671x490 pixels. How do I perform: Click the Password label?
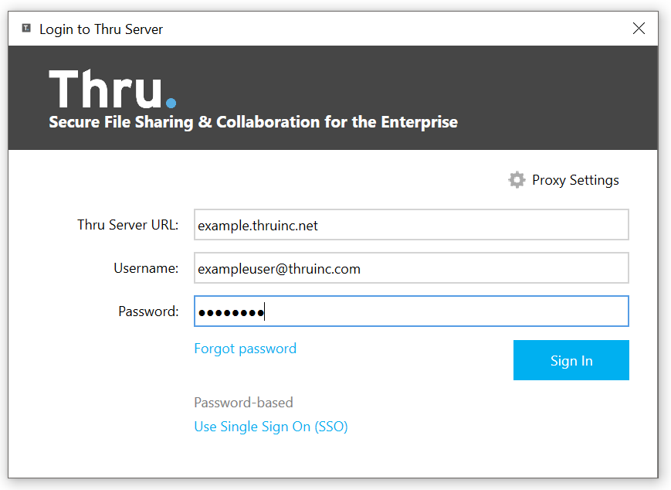click(x=148, y=311)
